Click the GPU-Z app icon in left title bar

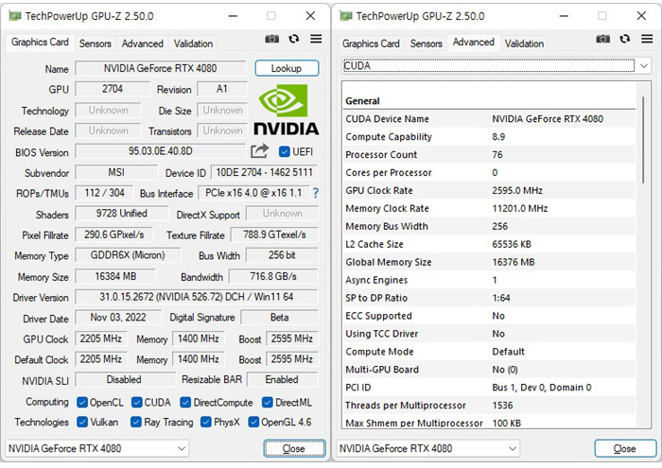pos(15,16)
